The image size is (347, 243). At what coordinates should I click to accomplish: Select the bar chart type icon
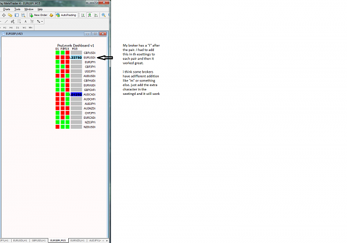pos(83,15)
